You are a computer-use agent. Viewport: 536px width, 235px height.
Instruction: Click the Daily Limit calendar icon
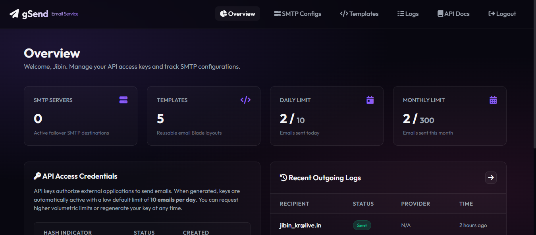coord(370,100)
